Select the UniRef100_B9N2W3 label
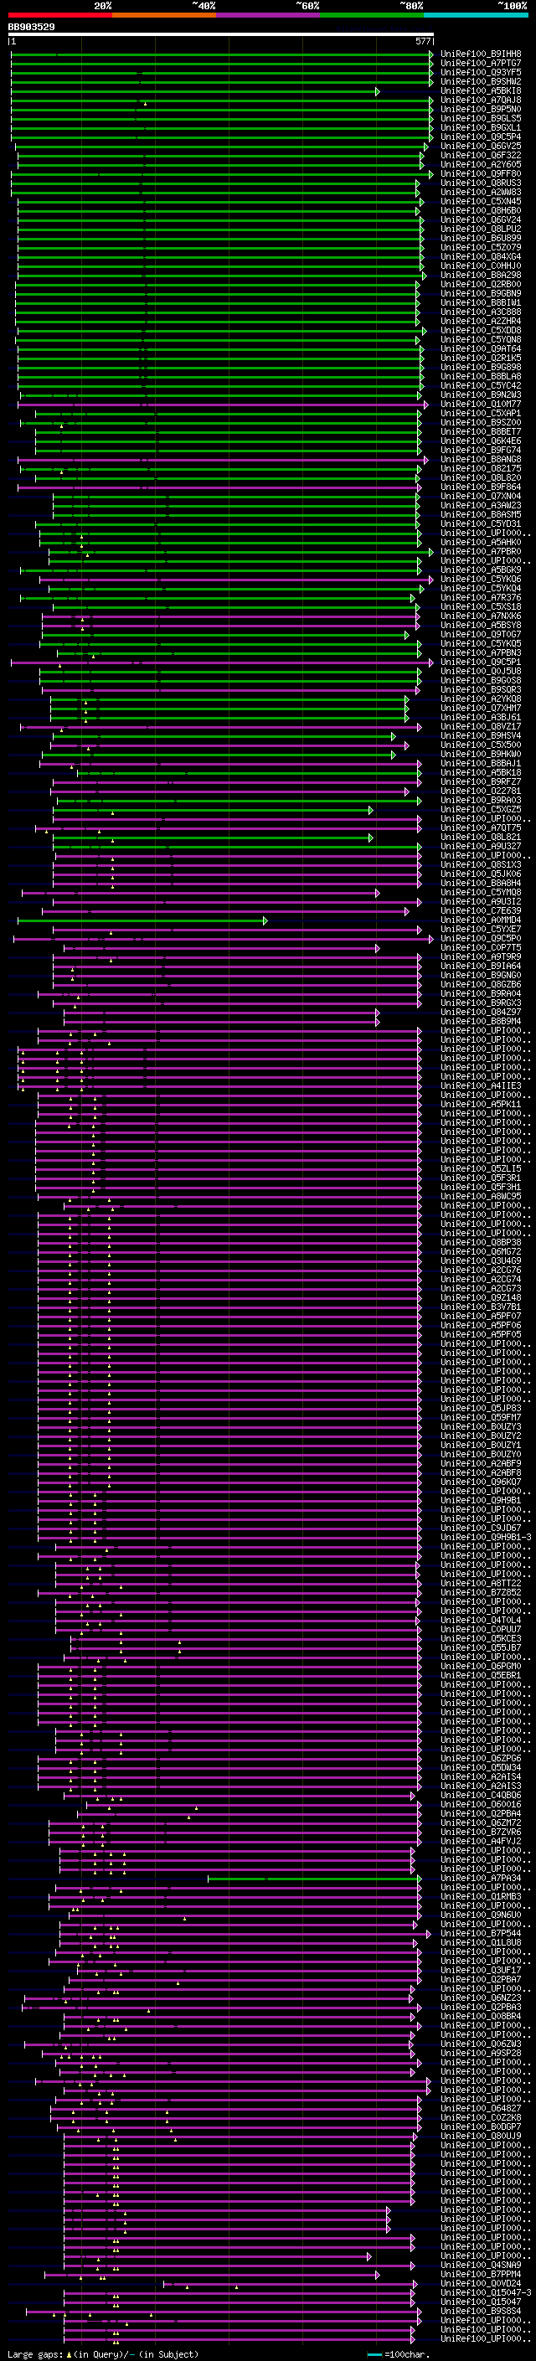Viewport: 536px width, 2361px height. [x=481, y=395]
